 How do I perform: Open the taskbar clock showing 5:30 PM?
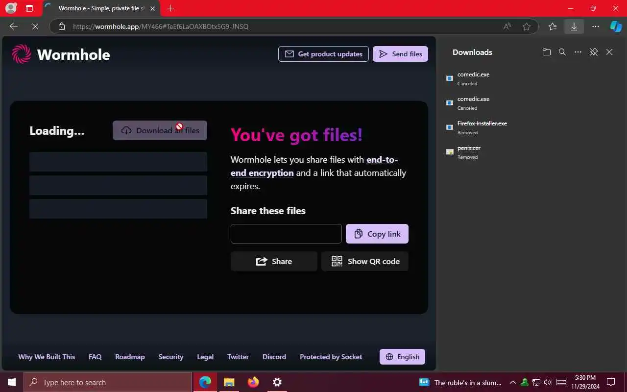pos(585,382)
